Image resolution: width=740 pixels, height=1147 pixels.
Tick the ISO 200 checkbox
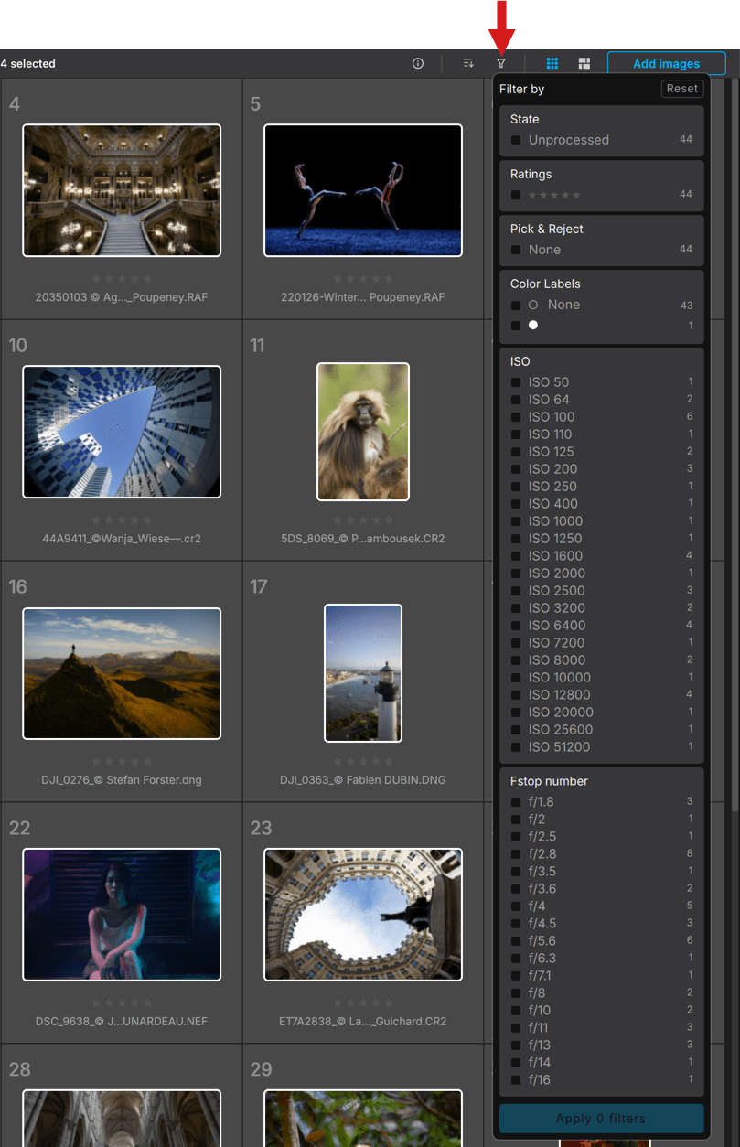[x=516, y=469]
